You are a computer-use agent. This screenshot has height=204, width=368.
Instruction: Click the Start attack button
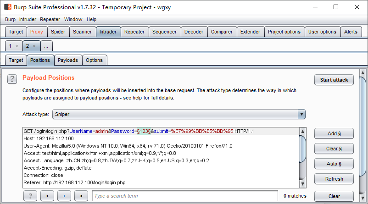pyautogui.click(x=334, y=80)
